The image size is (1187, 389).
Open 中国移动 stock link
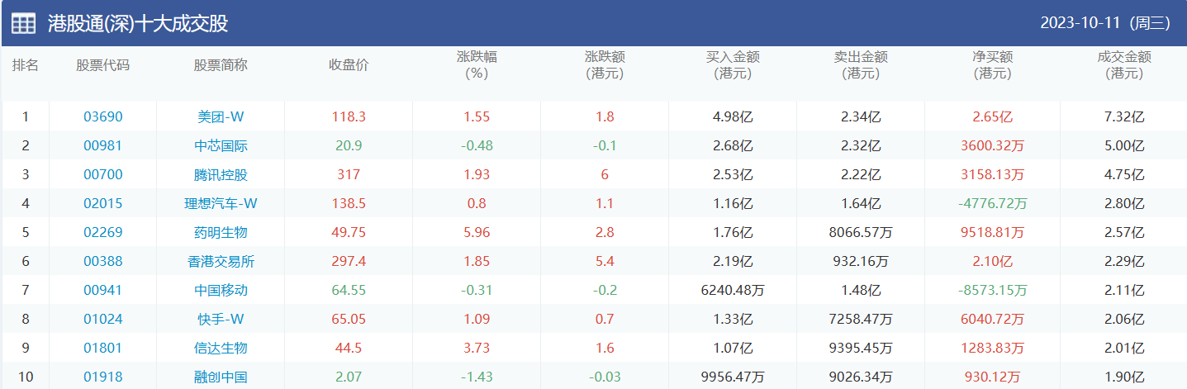221,291
